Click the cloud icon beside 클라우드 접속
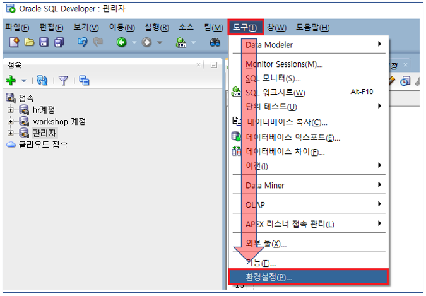Screen dimensions: 426x296 point(11,145)
